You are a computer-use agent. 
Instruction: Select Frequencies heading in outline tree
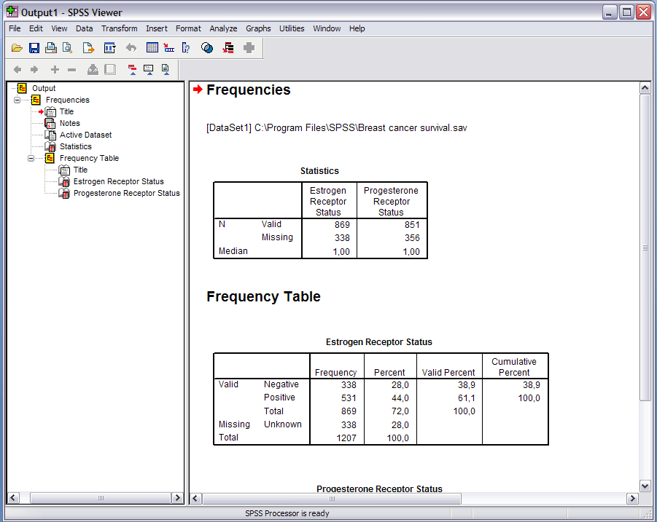[68, 100]
